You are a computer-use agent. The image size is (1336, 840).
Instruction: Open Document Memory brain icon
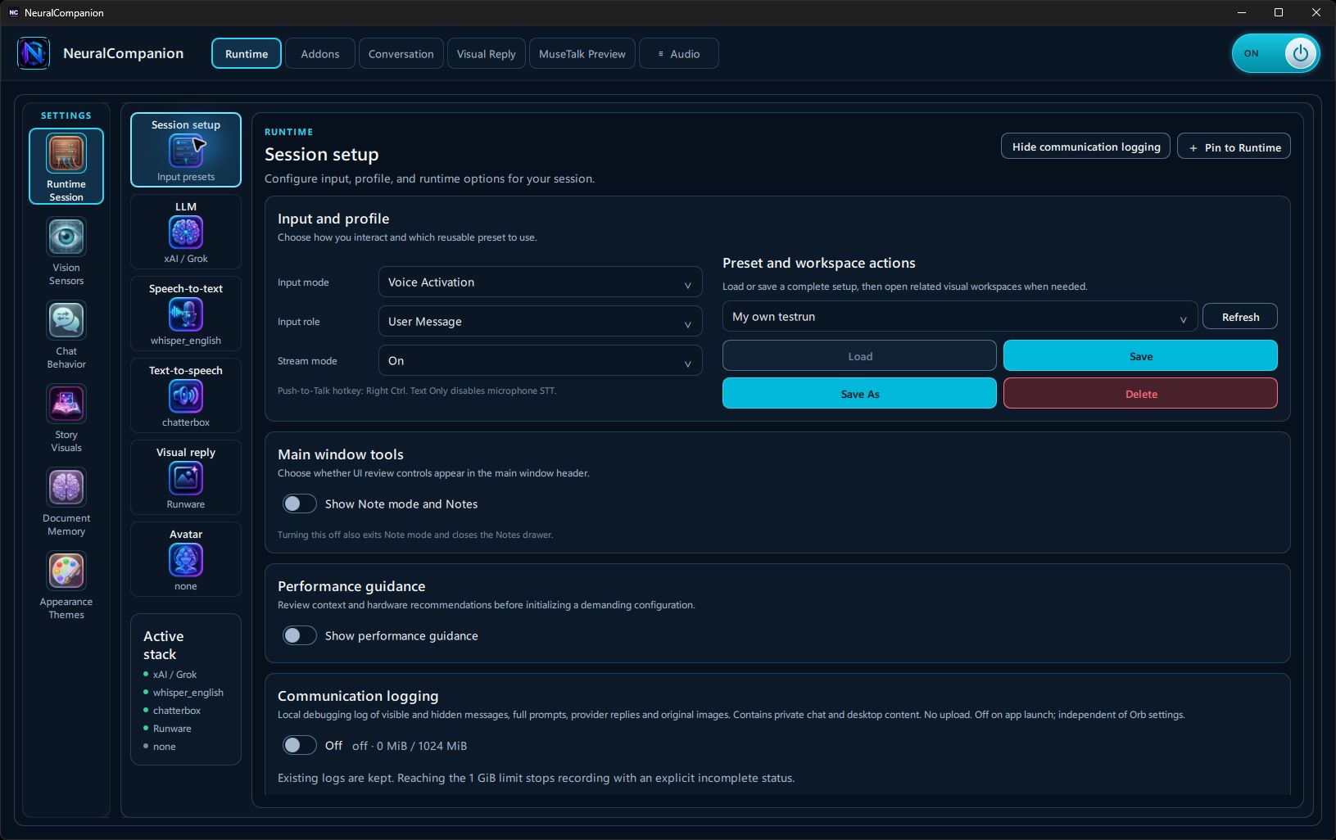pos(66,488)
